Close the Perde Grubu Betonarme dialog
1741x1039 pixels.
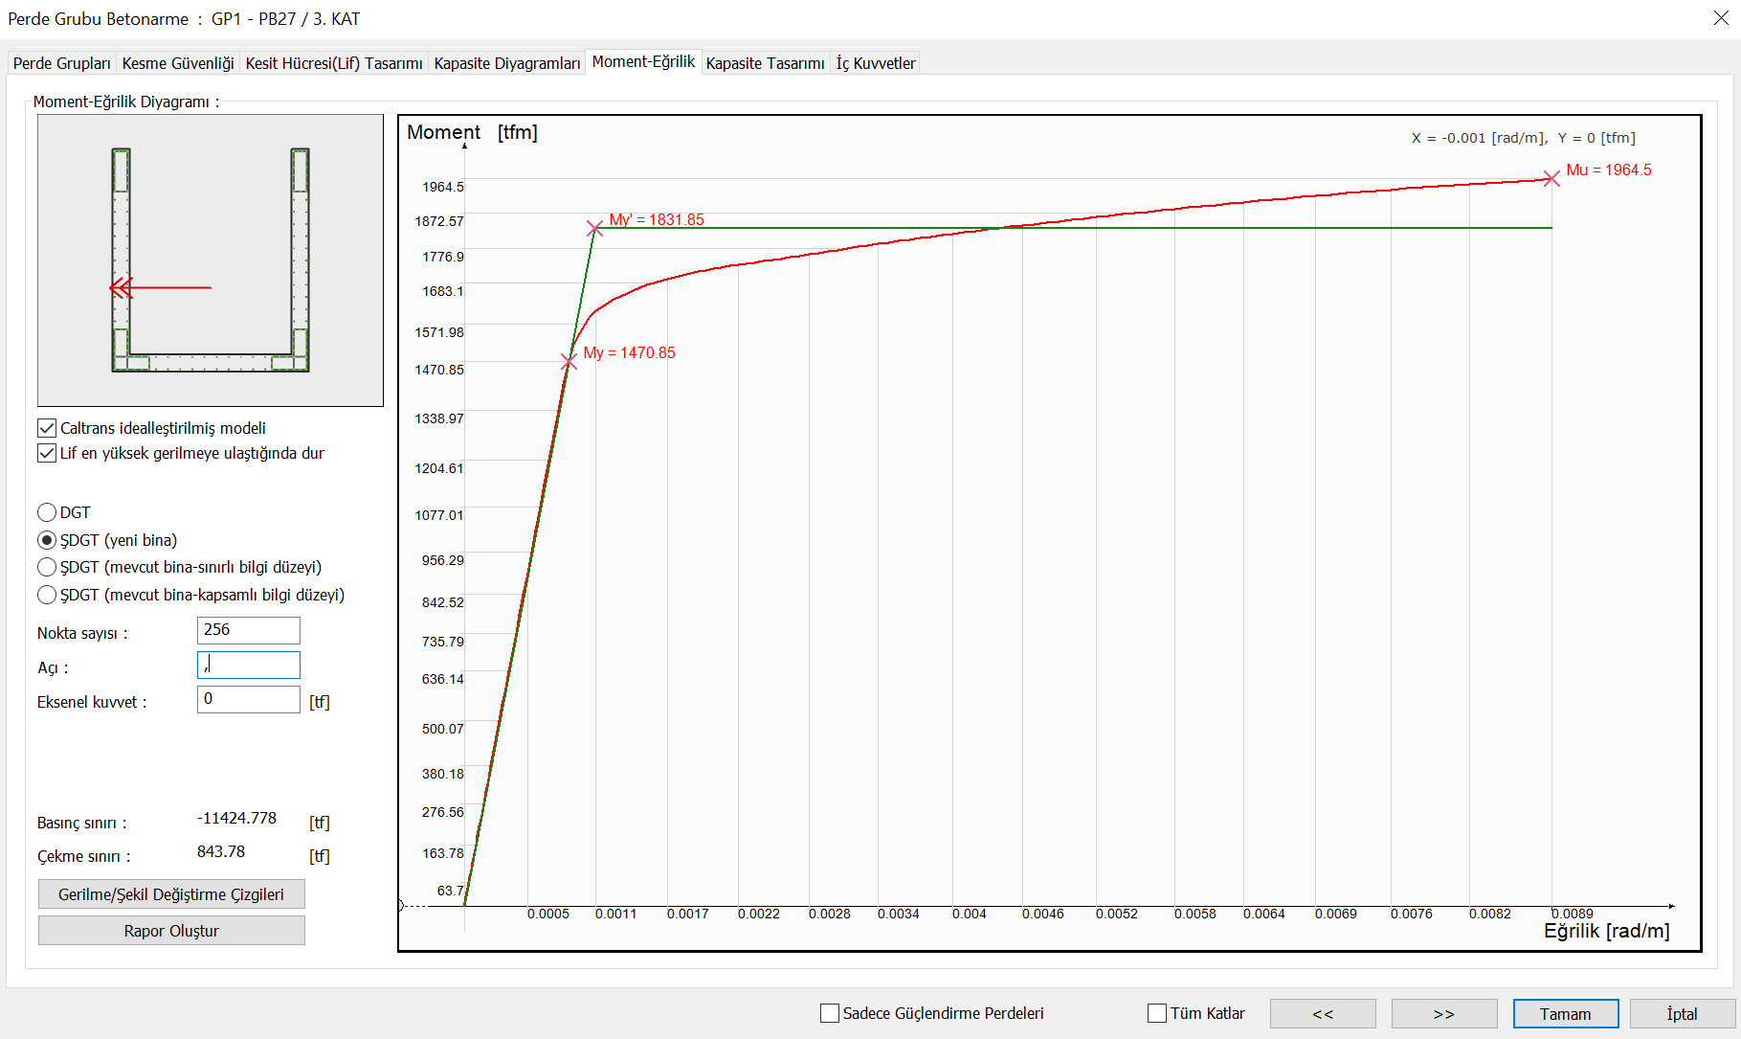pos(1720,18)
